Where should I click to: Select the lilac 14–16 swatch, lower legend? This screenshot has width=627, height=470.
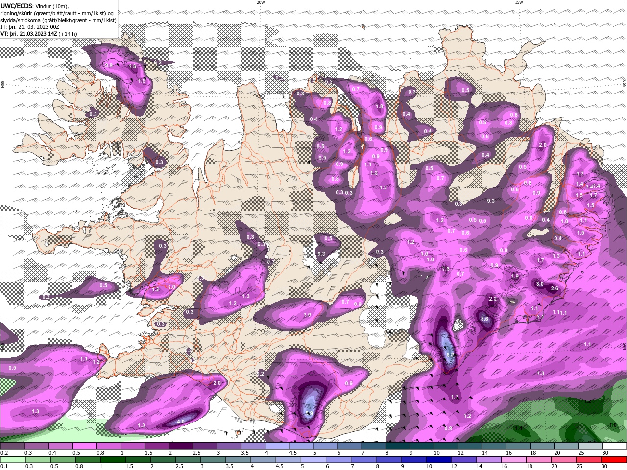(488, 459)
